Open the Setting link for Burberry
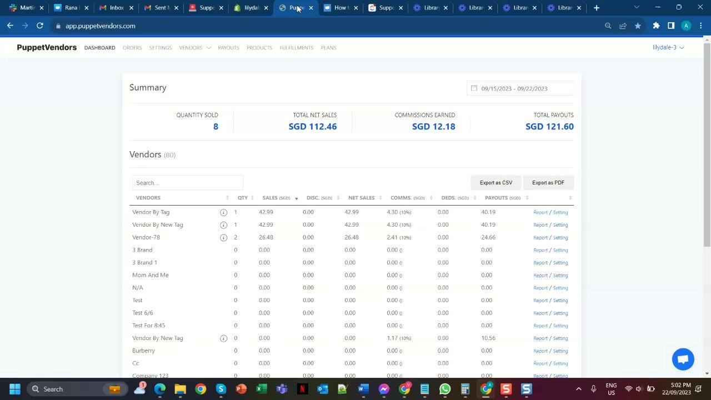 pyautogui.click(x=560, y=351)
